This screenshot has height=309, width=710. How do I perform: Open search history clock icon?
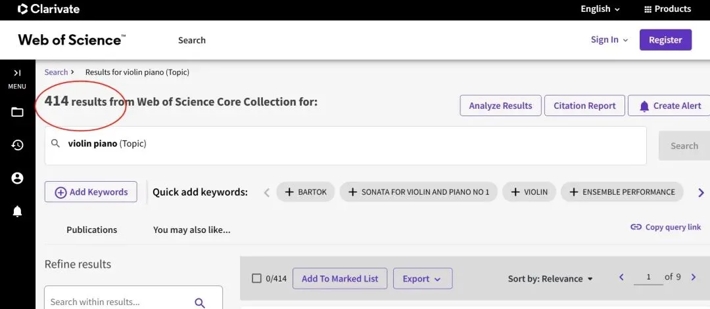(17, 145)
